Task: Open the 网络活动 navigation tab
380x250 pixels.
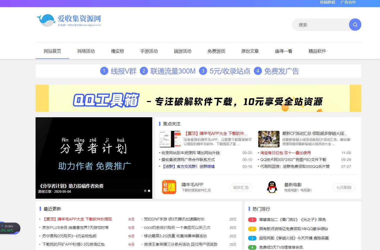Action: click(x=86, y=51)
